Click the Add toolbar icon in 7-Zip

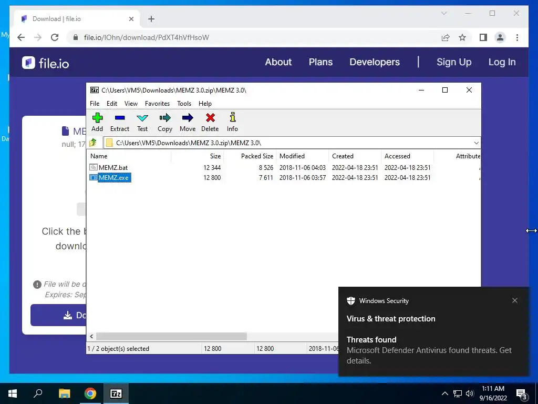[97, 118]
